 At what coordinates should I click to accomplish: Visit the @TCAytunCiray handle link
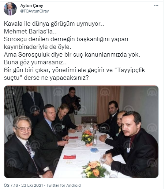34,11
